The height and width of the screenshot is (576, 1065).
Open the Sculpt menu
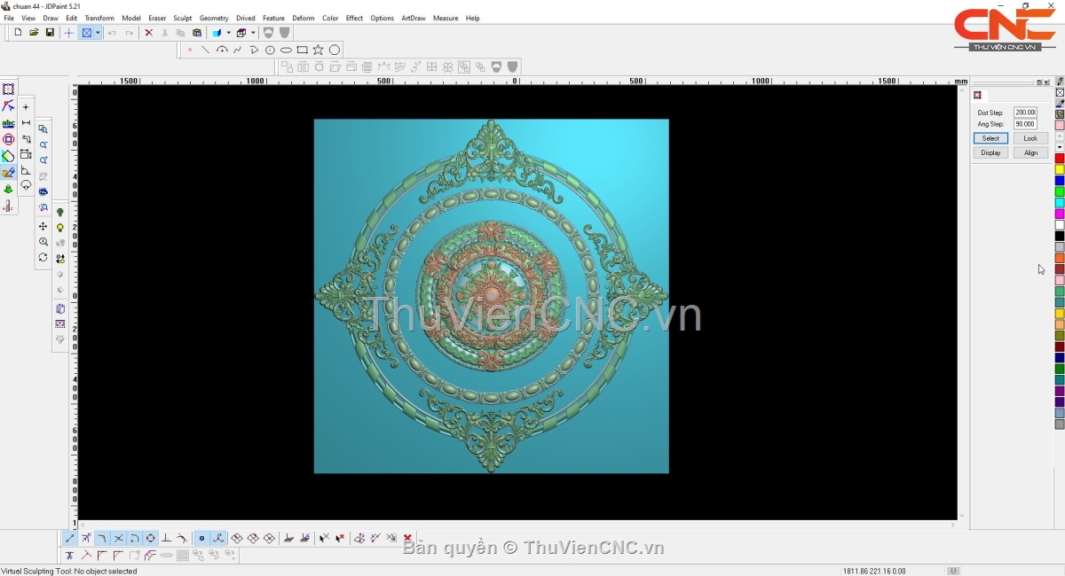pos(182,18)
